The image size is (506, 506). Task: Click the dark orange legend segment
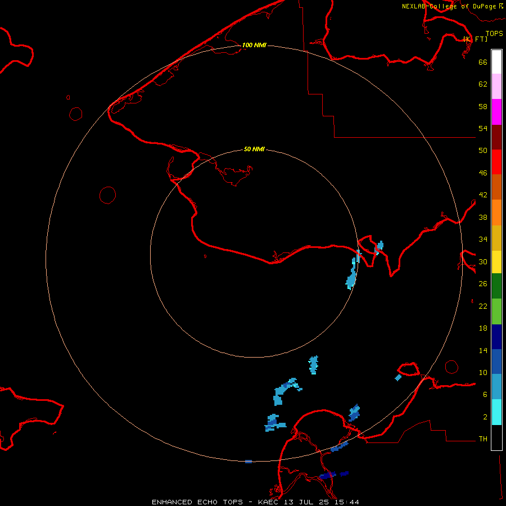496,187
